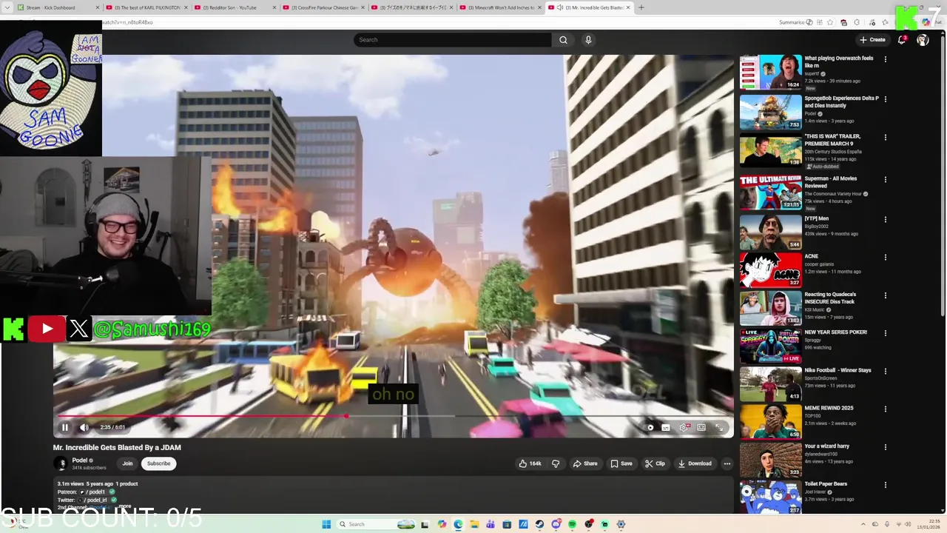Share the video
The image size is (947, 533).
(x=585, y=463)
